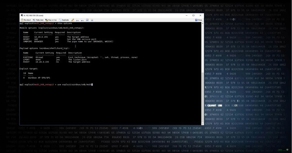Screen dimensions: 292x153
Task: Click the scrollbar down arrow
Action: (x=203, y=124)
